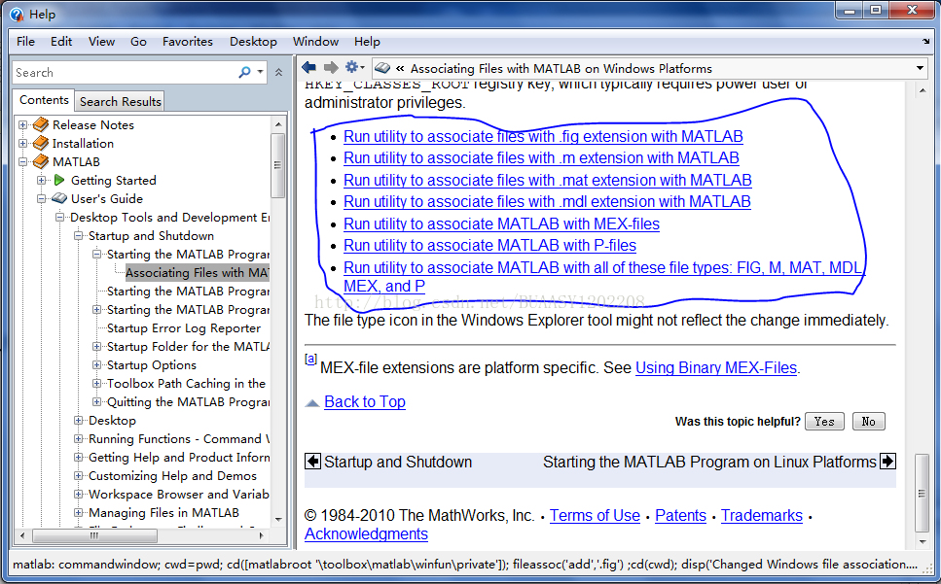Answer No to topic helpful question
Image resolution: width=941 pixels, height=584 pixels.
tap(868, 421)
